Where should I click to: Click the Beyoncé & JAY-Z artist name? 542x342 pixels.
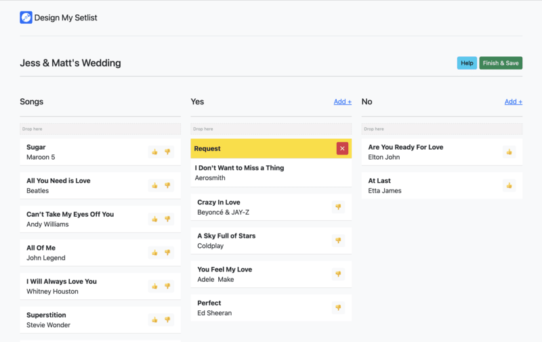pos(224,212)
